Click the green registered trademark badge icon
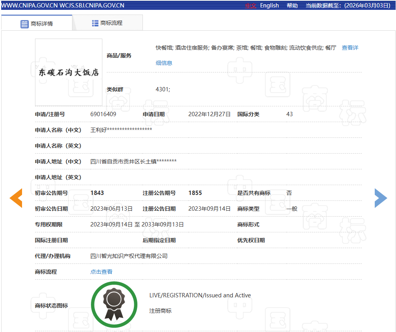This screenshot has height=332, width=396. (114, 305)
